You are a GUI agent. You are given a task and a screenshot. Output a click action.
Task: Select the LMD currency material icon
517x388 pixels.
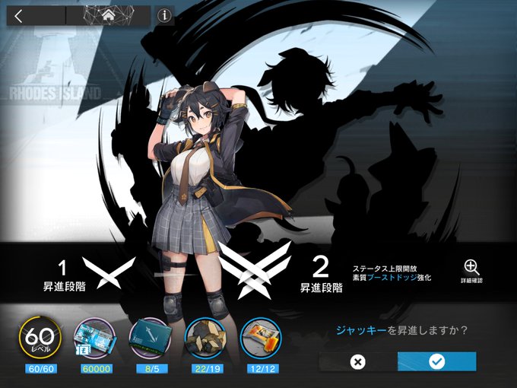(x=96, y=339)
